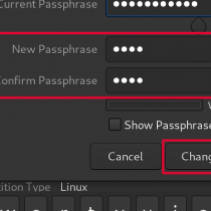Tap the O key on on-screen keyboard

tap(202, 204)
